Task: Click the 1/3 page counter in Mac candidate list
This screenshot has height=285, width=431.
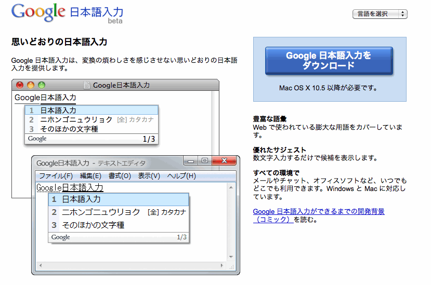Action: (149, 139)
